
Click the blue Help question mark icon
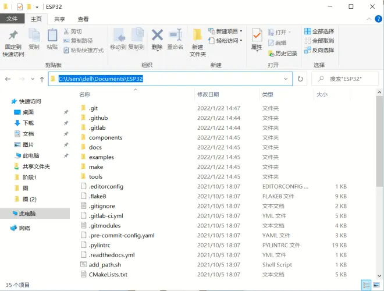click(x=378, y=19)
